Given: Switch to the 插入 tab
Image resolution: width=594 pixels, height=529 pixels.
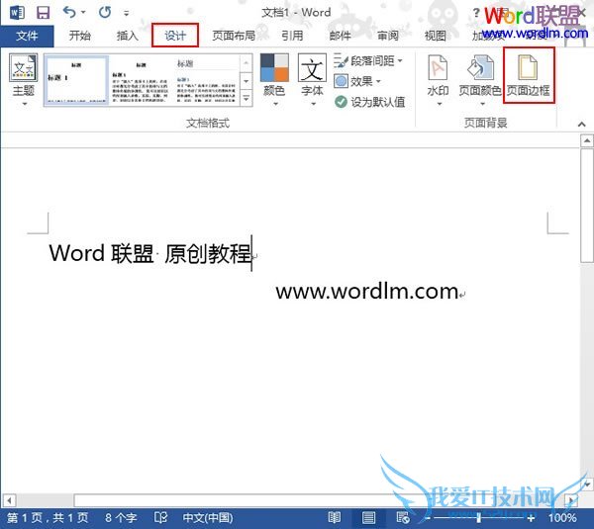Looking at the screenshot, I should 128,36.
